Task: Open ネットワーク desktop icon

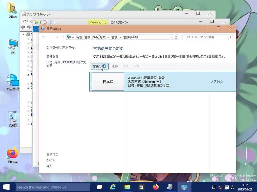Action: [13, 82]
